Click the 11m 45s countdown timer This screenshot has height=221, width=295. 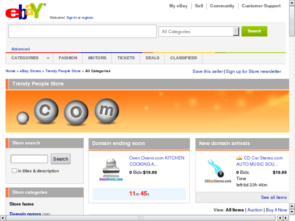(x=139, y=194)
